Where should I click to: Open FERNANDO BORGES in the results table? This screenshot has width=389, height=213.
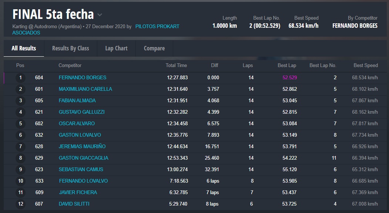click(82, 77)
